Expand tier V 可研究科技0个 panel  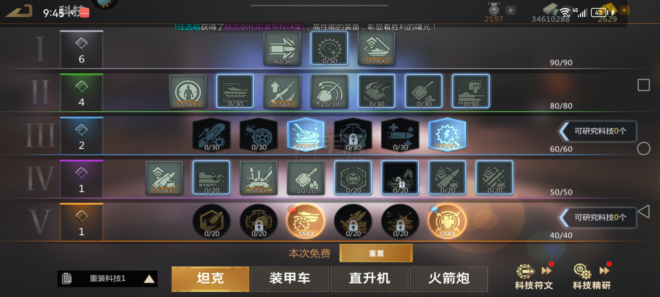tap(597, 218)
